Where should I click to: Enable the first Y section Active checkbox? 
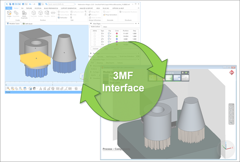94,36
